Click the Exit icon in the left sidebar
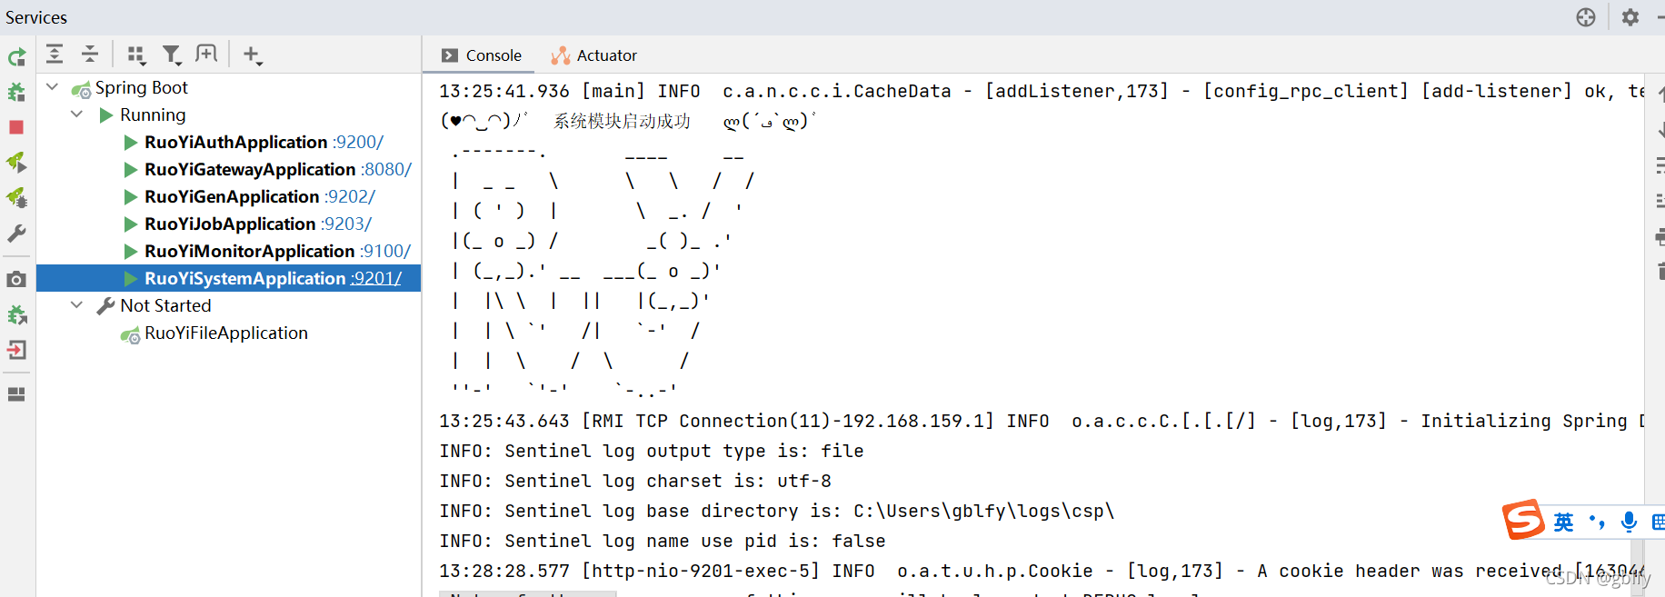The width and height of the screenshot is (1665, 597). coord(16,350)
